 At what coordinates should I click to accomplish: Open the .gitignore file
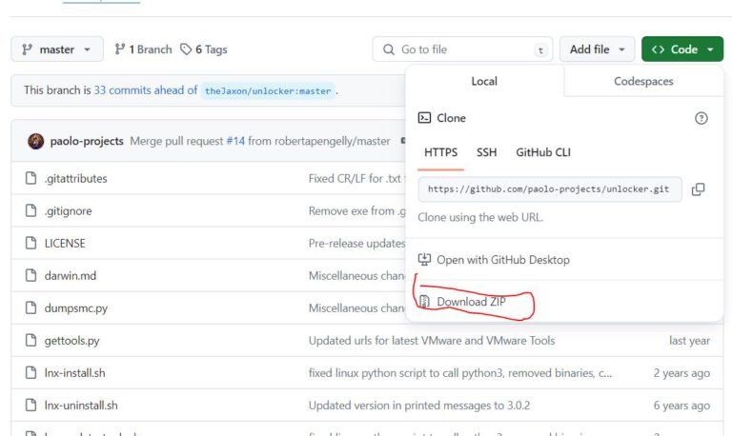69,211
